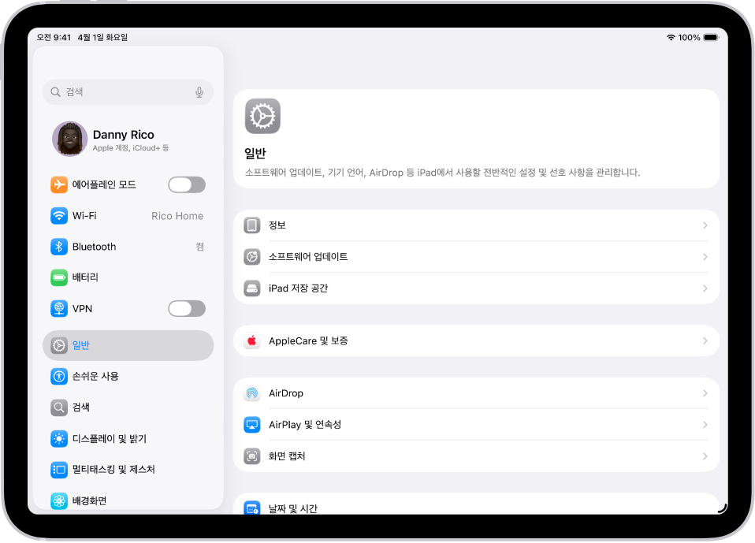Viewport: 755px width, 543px height.
Task: Click the 배터리 battery icon
Action: pyautogui.click(x=59, y=277)
